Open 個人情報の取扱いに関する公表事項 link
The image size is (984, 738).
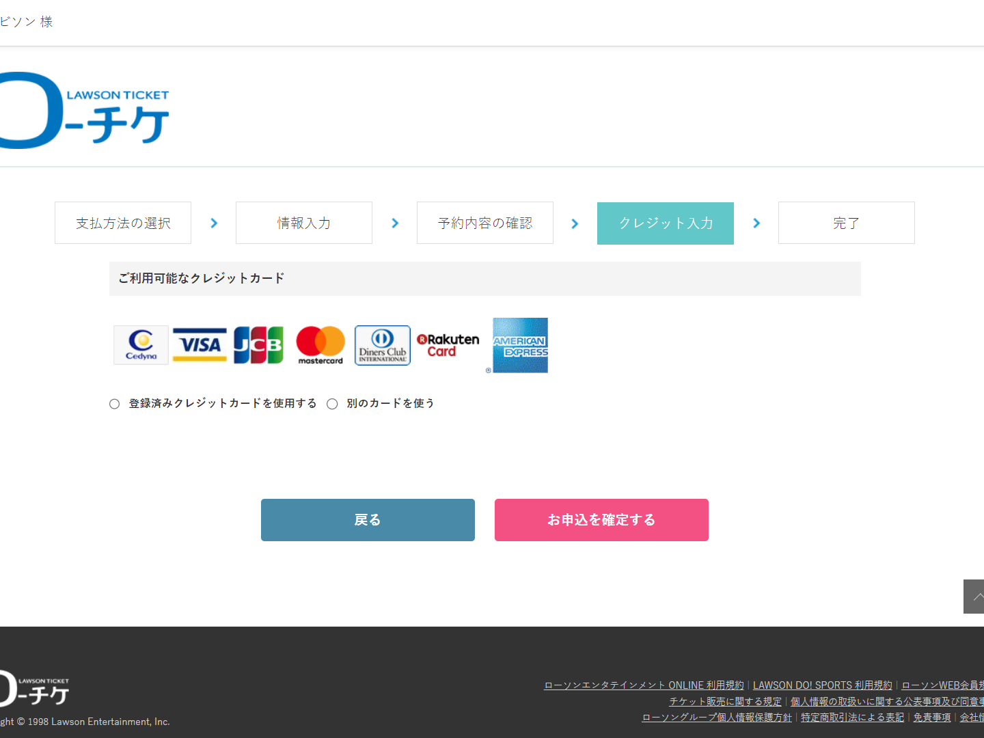887,702
